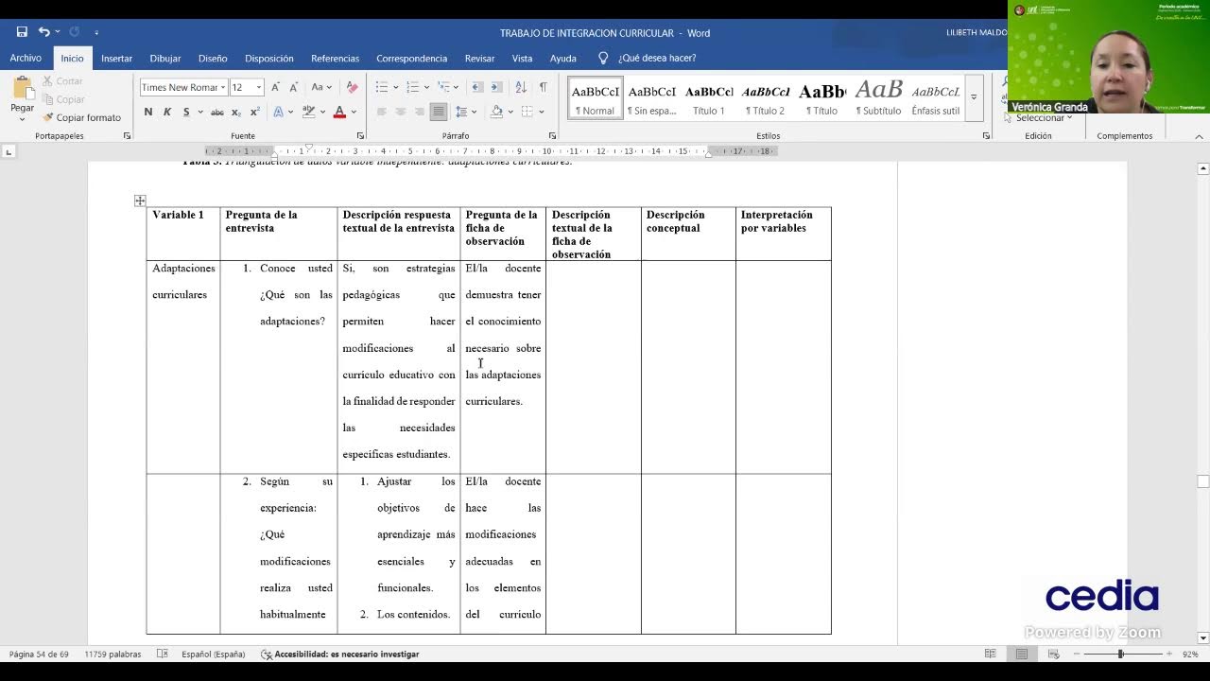Viewport: 1210px width, 681px height.
Task: Toggle bold formatting (N)
Action: (148, 112)
